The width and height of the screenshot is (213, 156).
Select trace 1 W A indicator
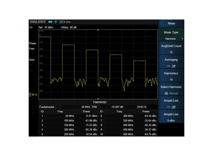click(x=33, y=94)
